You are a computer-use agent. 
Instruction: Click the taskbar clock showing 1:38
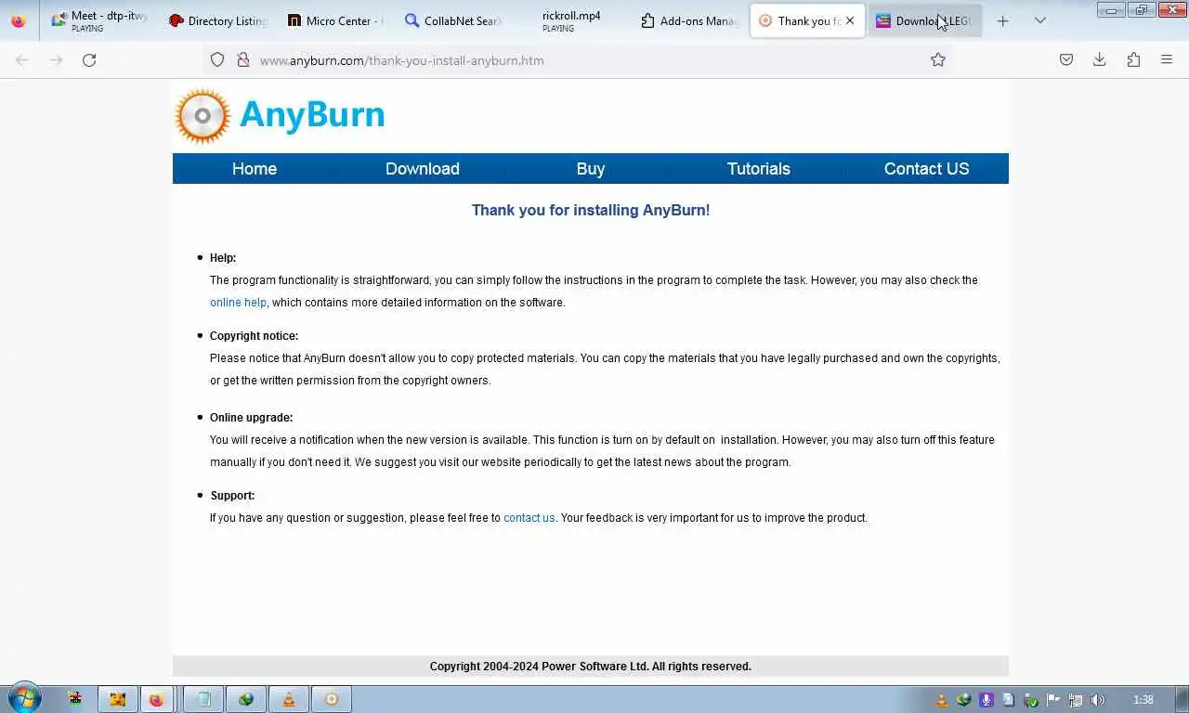(1143, 700)
